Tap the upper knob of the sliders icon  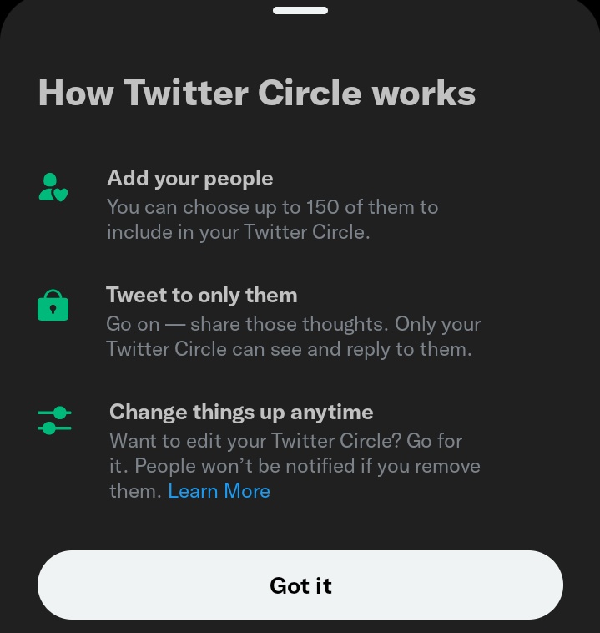click(60, 413)
